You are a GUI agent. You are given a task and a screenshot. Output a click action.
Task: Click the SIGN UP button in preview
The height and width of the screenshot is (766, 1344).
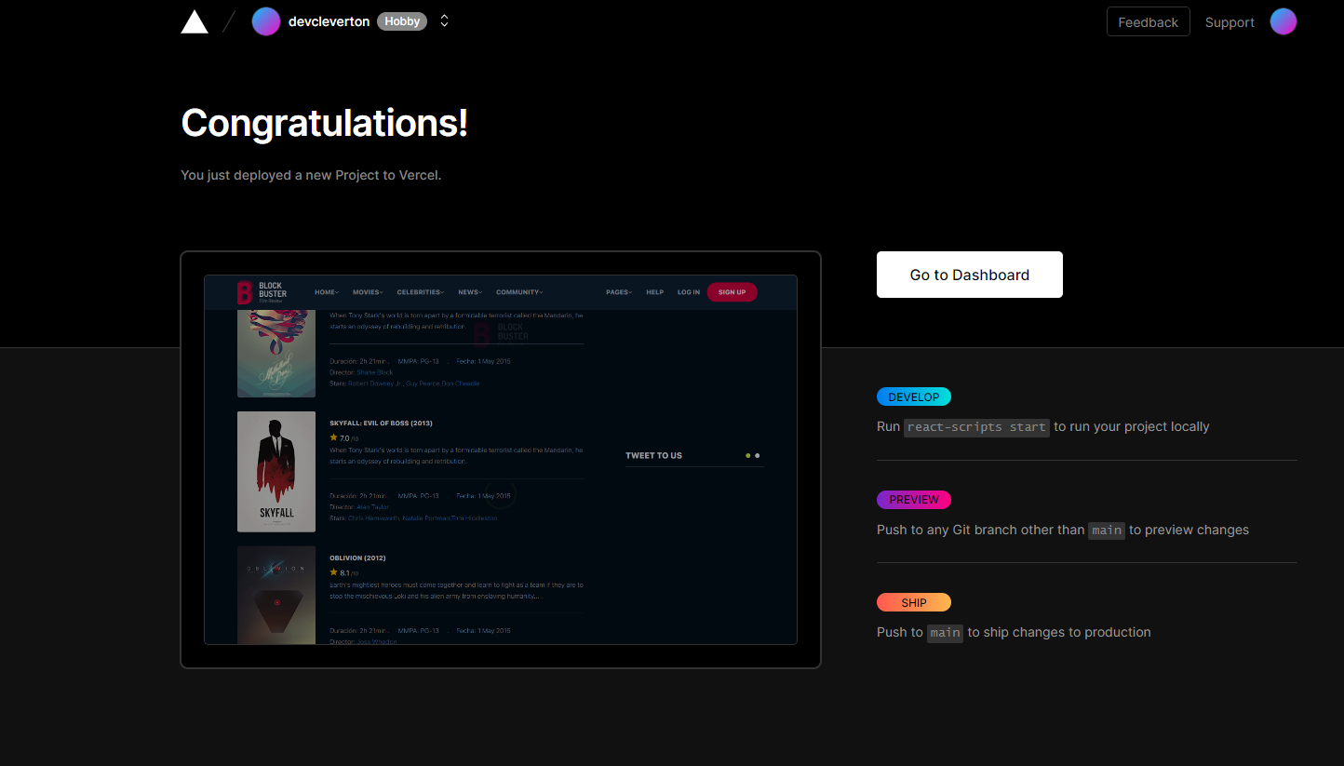(x=732, y=292)
